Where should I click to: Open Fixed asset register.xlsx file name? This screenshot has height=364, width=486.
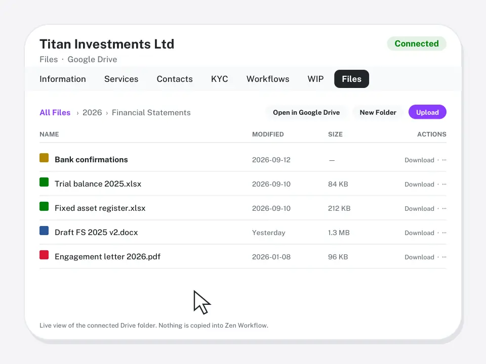[100, 208]
